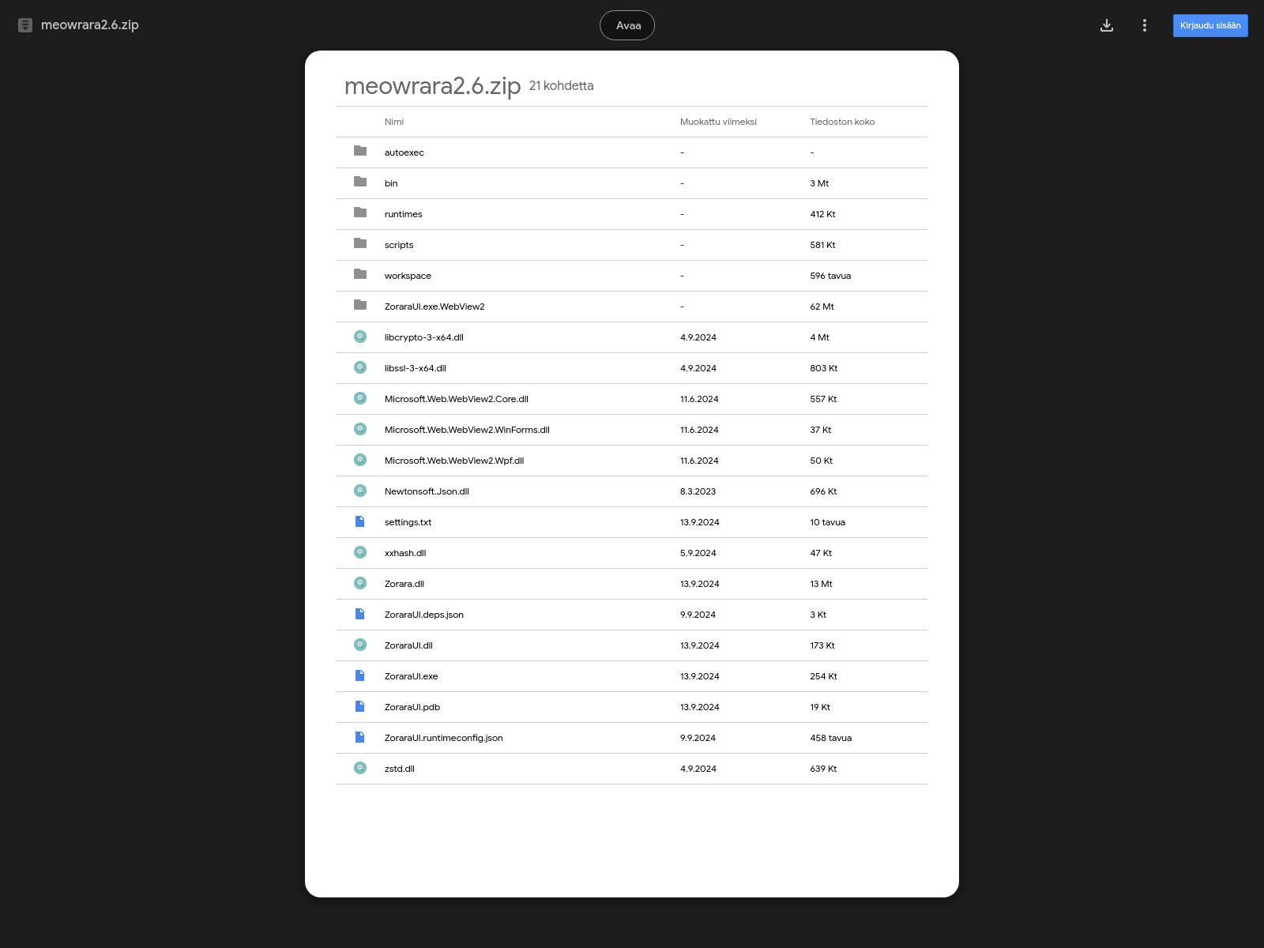1264x948 pixels.
Task: Click the workspace folder icon
Action: [360, 274]
